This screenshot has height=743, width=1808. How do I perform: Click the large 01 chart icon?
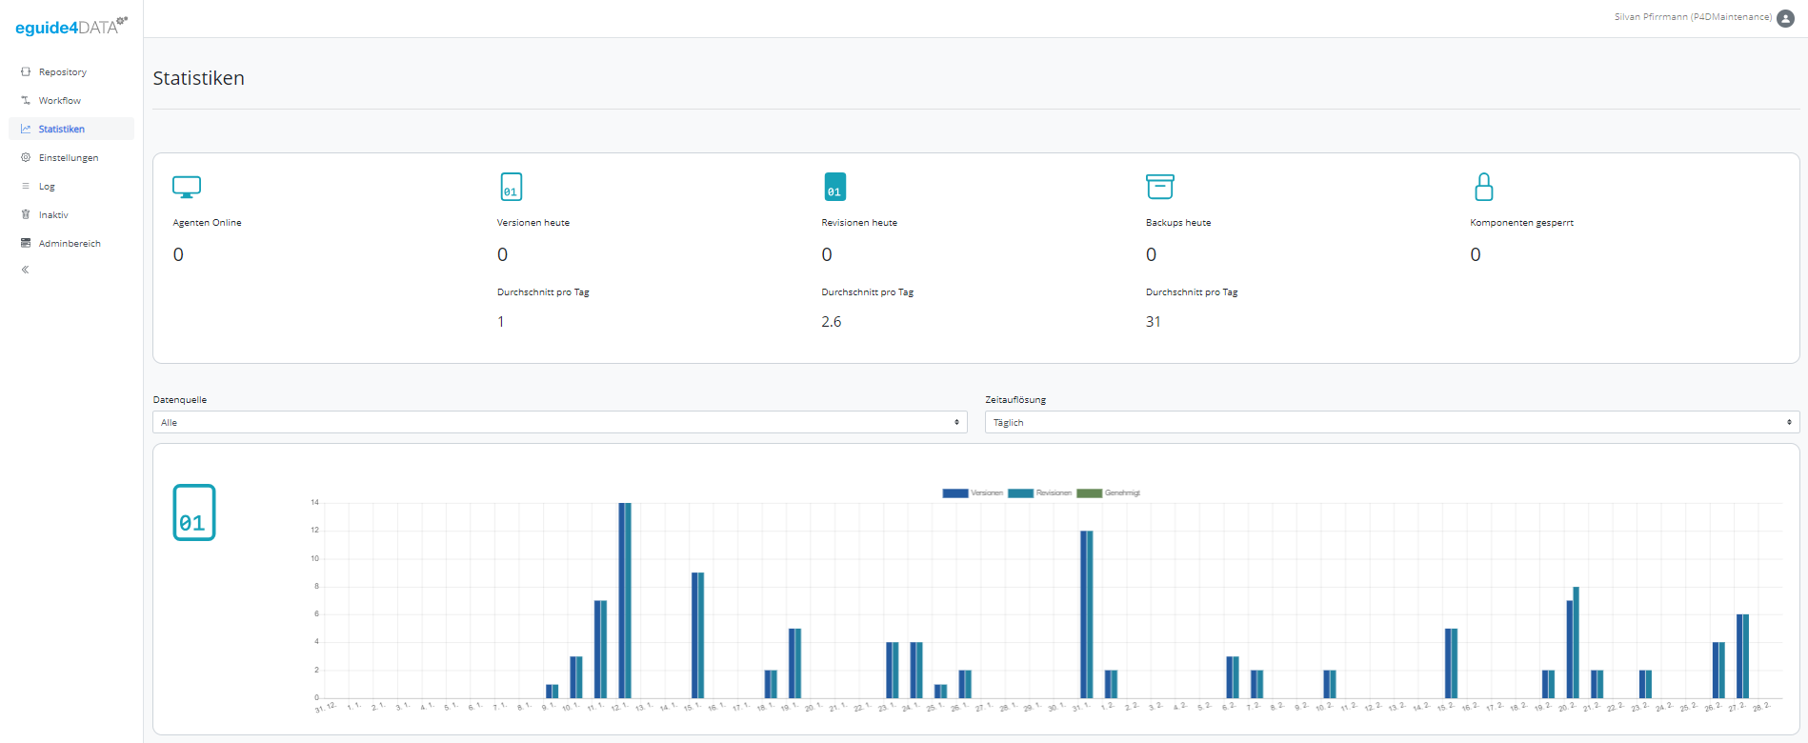194,512
